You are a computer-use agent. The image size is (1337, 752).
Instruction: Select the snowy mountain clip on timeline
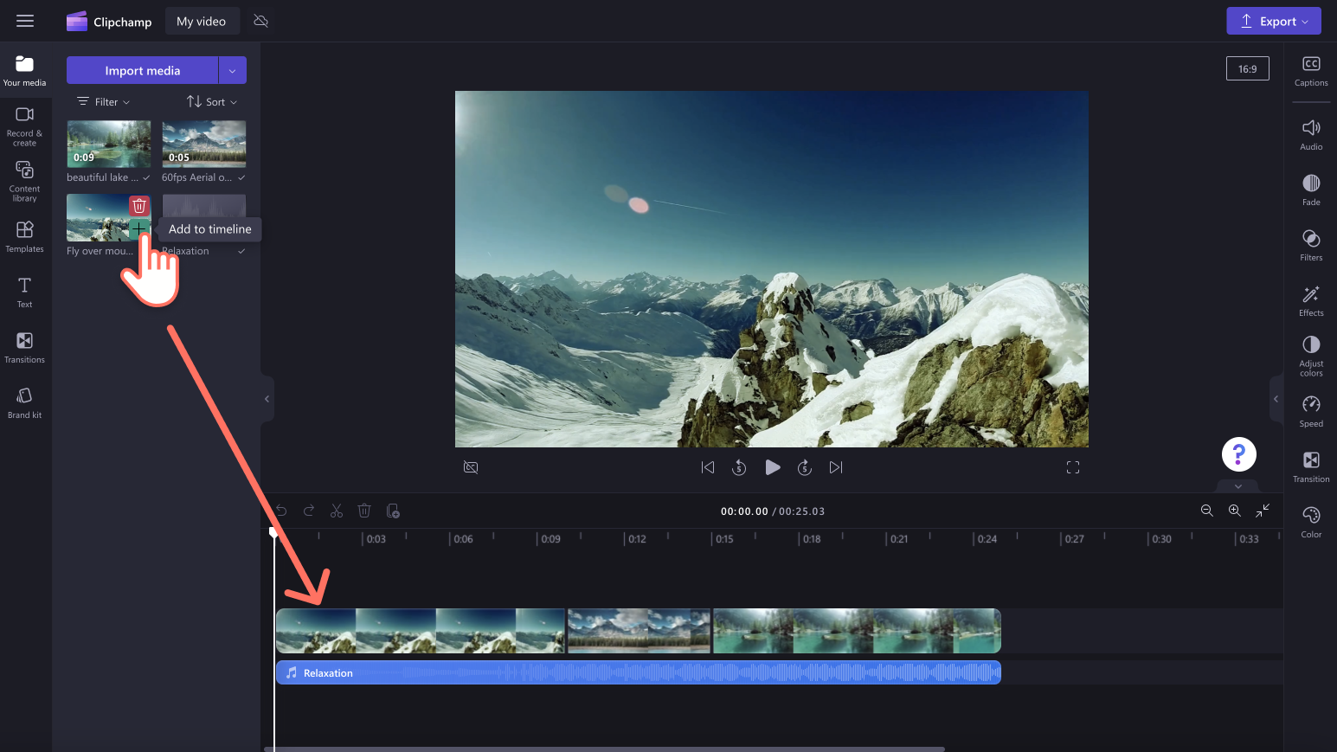pyautogui.click(x=420, y=631)
